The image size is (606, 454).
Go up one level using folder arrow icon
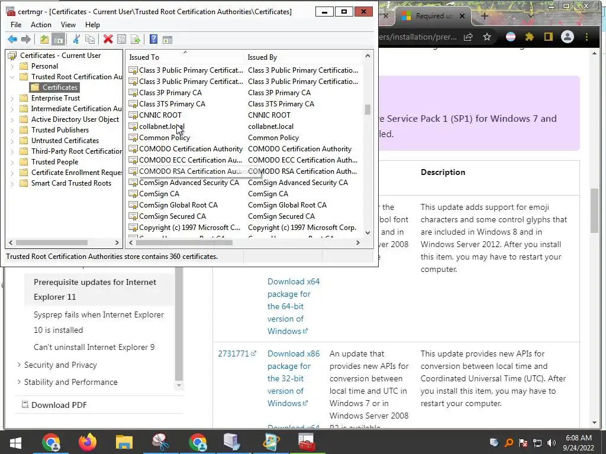[44, 40]
